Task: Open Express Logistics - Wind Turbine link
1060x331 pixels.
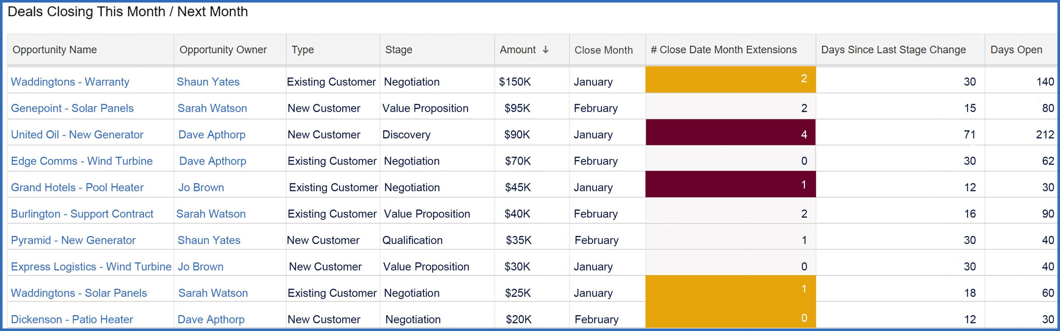Action: [x=91, y=266]
